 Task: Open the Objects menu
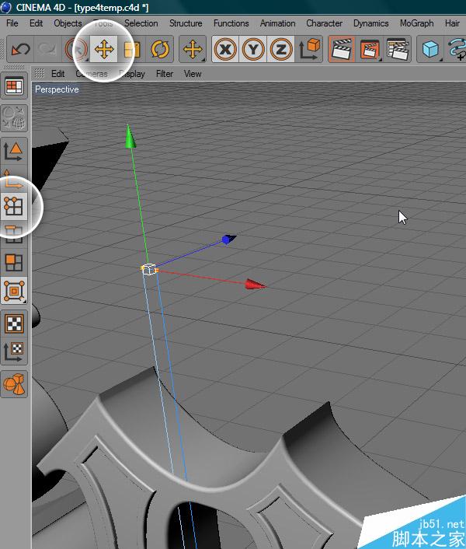68,23
